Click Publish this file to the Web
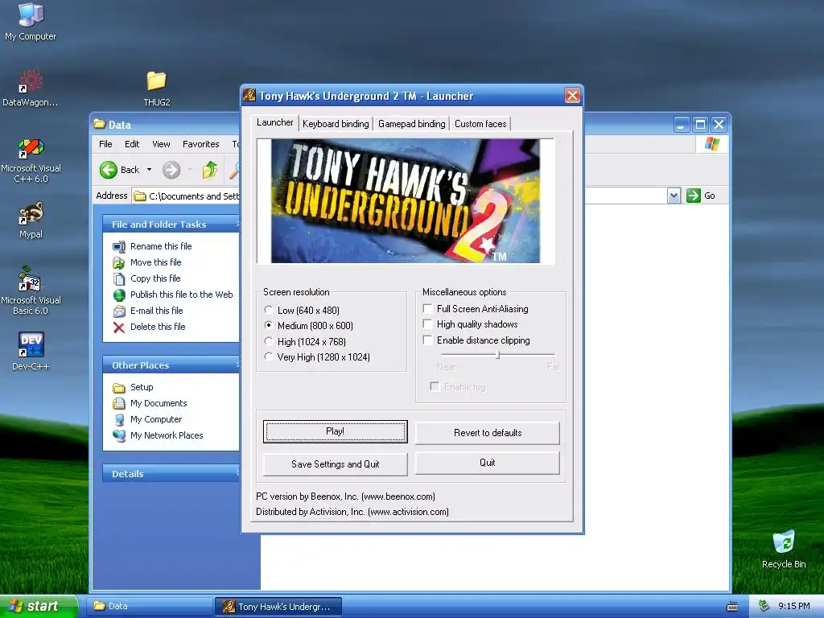This screenshot has height=618, width=824. pos(181,295)
